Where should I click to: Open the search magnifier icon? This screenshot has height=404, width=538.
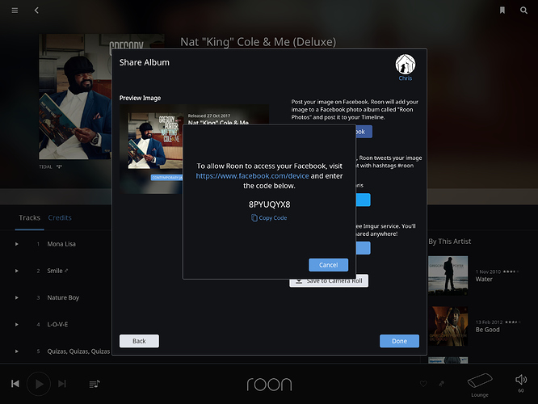[x=523, y=11]
